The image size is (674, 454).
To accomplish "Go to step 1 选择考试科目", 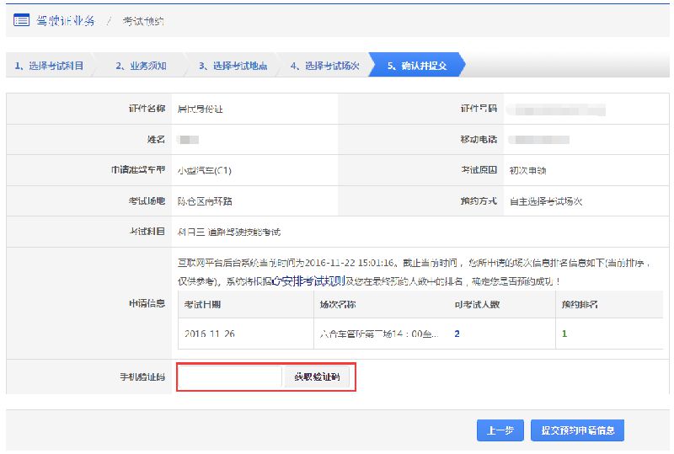I will (x=49, y=66).
